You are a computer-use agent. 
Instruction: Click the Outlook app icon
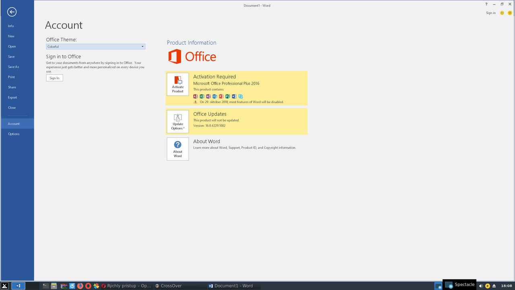[215, 96]
